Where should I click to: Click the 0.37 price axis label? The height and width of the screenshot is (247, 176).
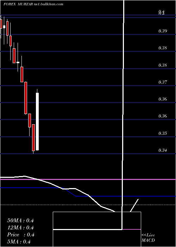(163, 82)
